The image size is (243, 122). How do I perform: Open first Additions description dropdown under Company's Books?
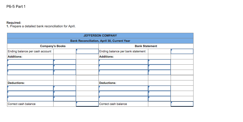30,62
